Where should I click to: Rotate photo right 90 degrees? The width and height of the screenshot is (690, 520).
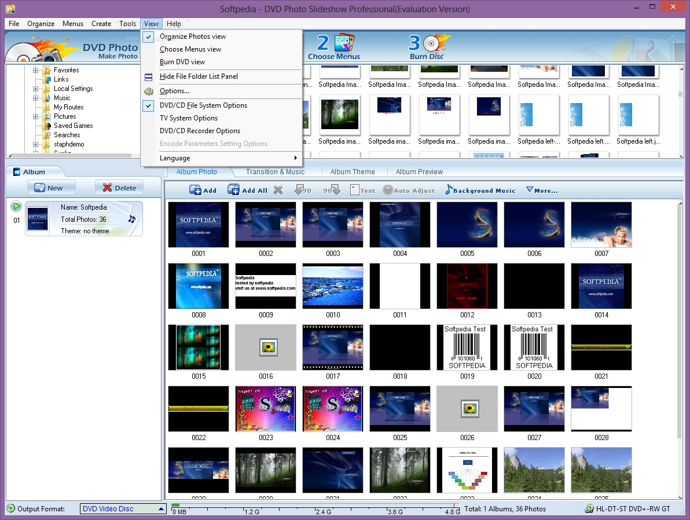click(x=331, y=190)
